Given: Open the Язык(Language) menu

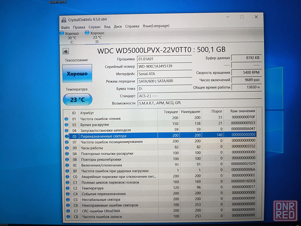Looking at the screenshot, I should coord(156,26).
